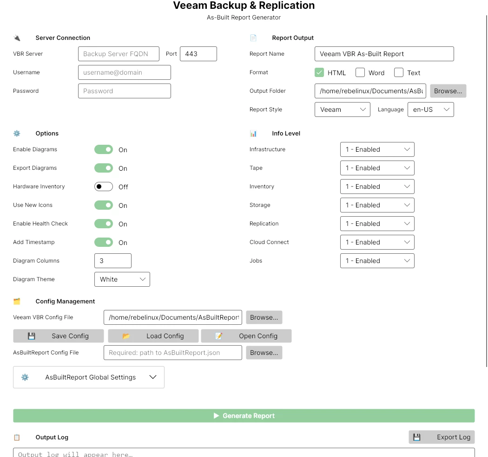Open the Inventory info level dropdown
The image size is (488, 457).
click(x=377, y=187)
